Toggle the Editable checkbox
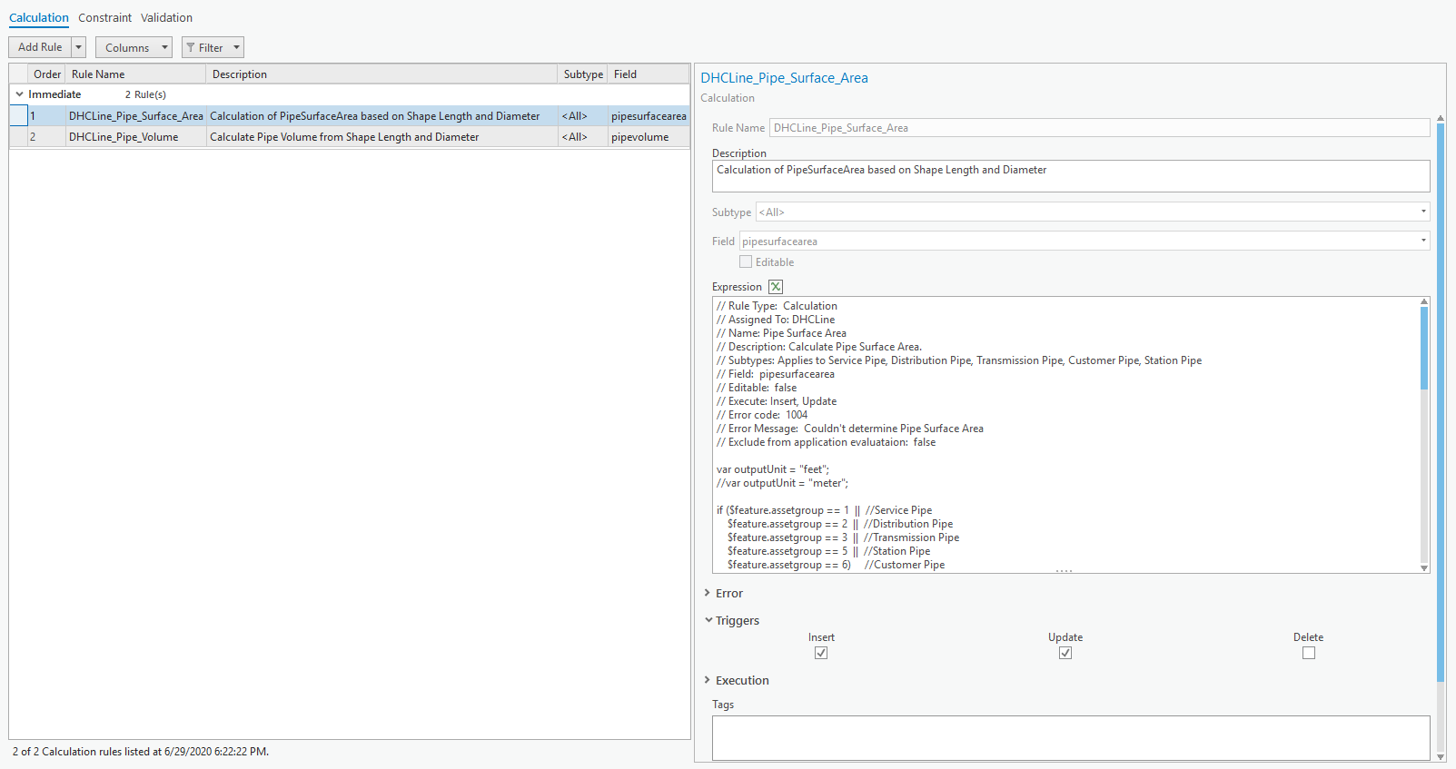This screenshot has width=1456, height=769. (746, 261)
